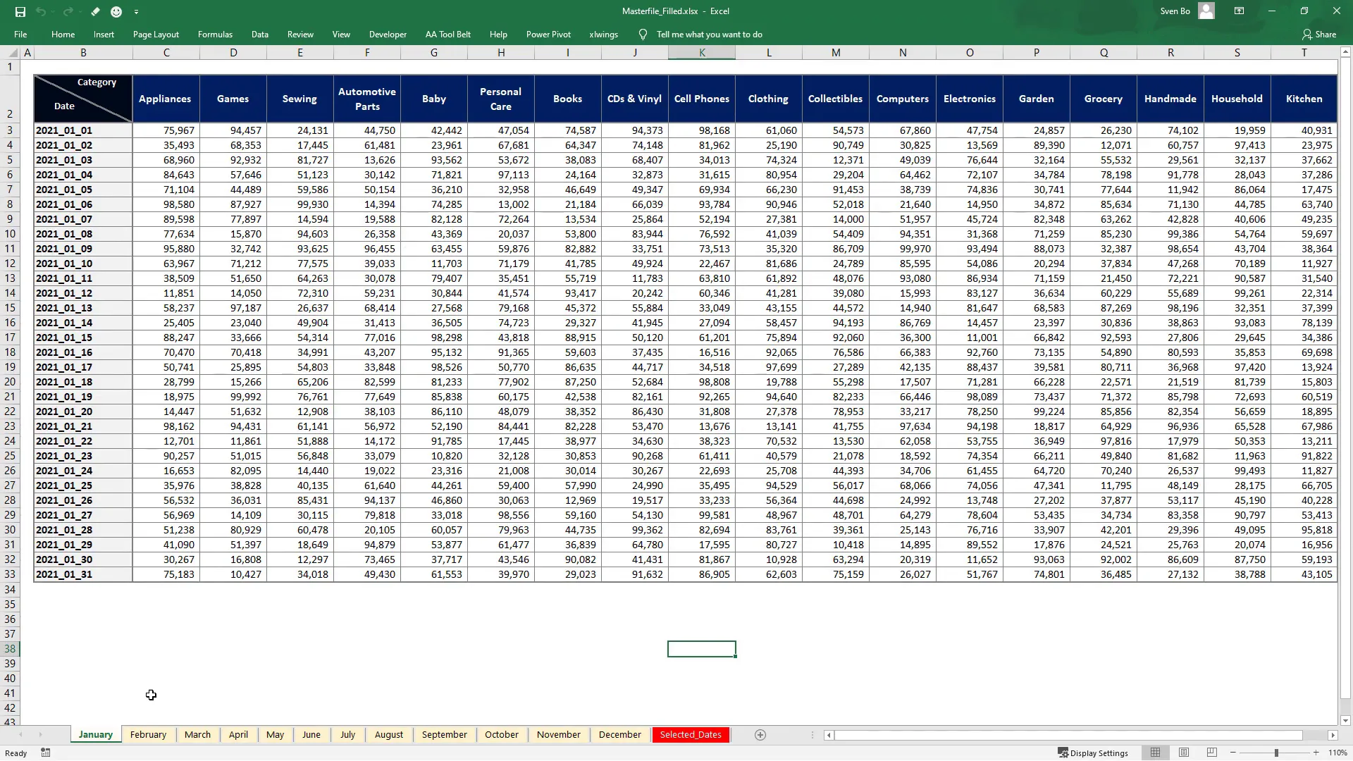Click the eraser Clear icon in title bar
This screenshot has width=1353, height=761.
click(x=95, y=11)
